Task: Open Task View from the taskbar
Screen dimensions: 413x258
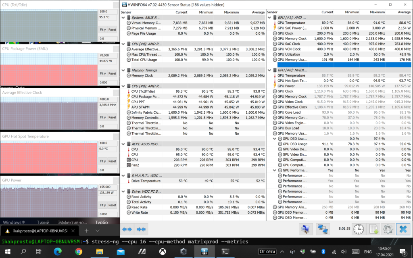Action: (x=38, y=252)
